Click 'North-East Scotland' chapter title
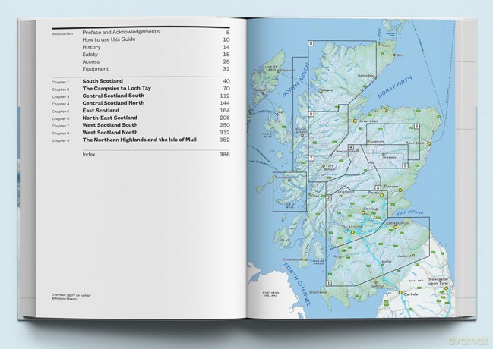Image resolution: width=493 pixels, height=349 pixels. tap(109, 118)
